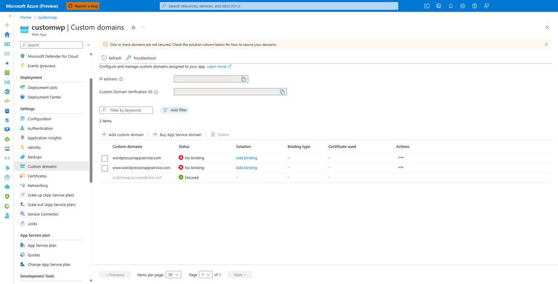558x284 pixels.
Task: Open portal settings gear
Action: point(462,6)
